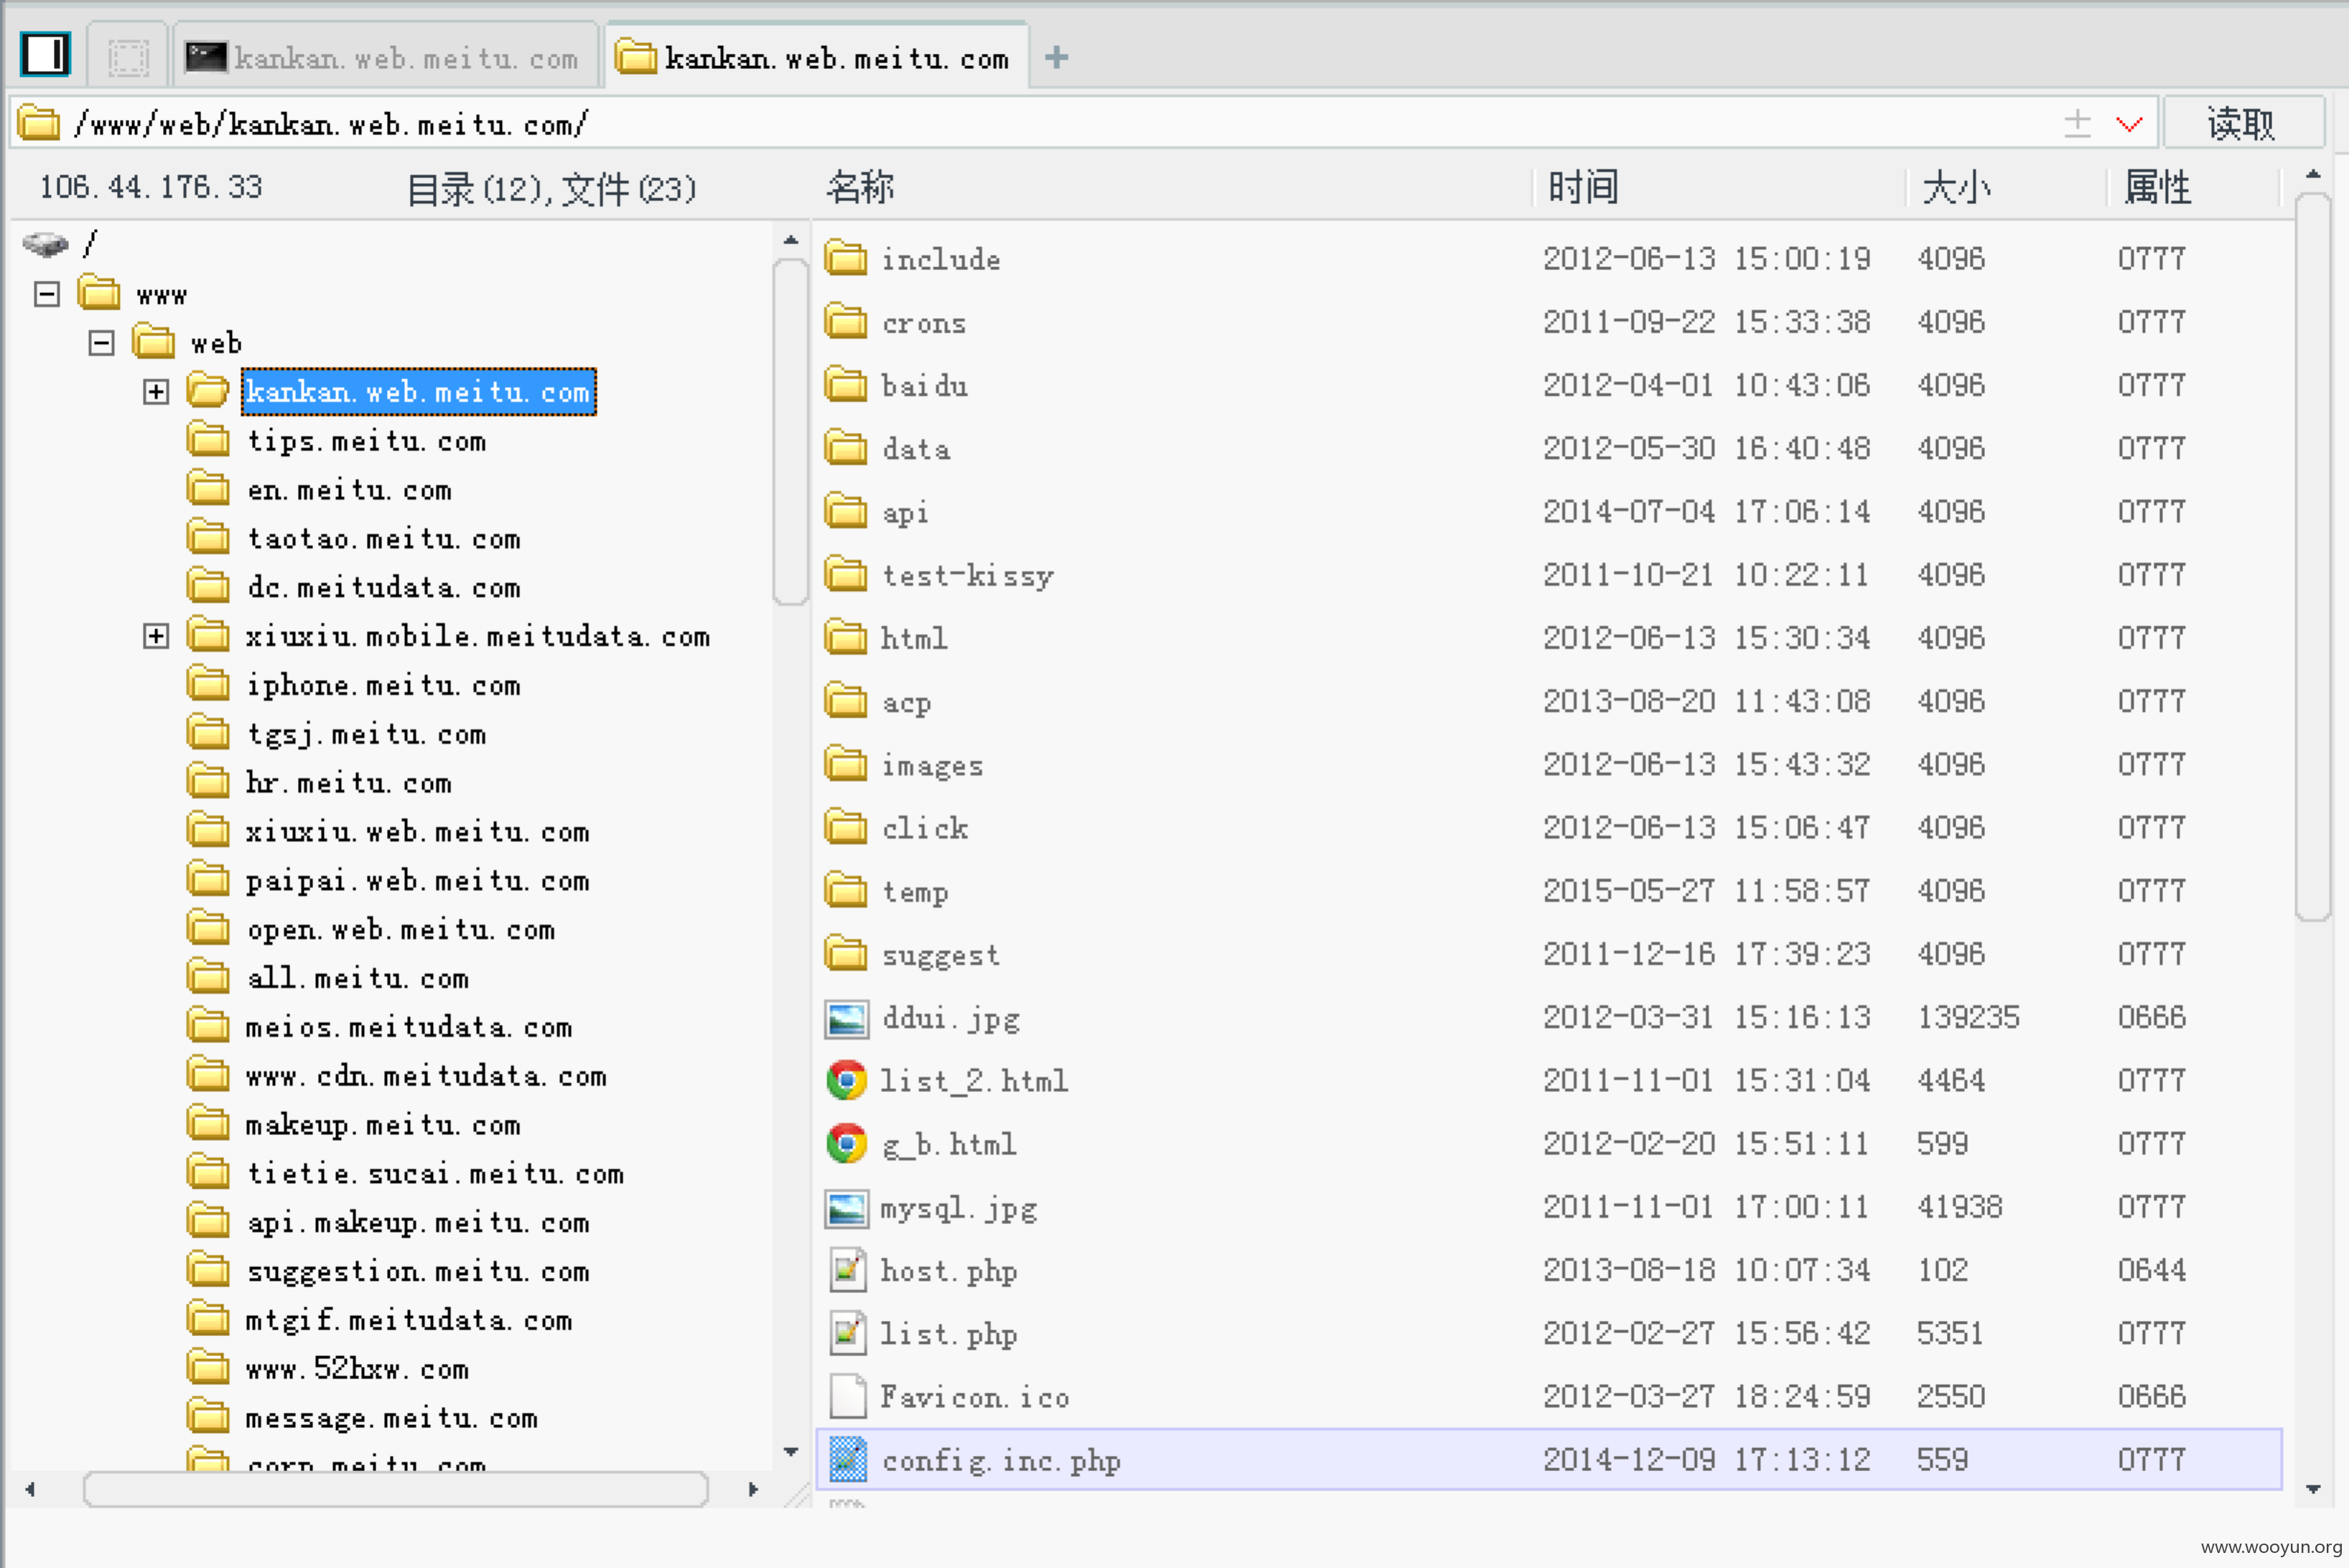
Task: Click the click folder icon
Action: tap(846, 827)
